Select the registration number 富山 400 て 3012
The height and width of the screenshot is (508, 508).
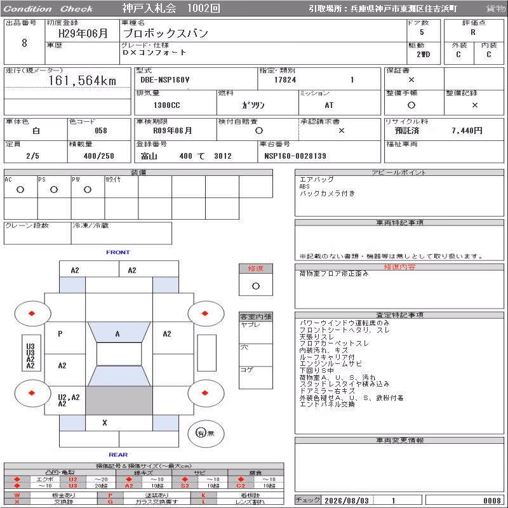tap(186, 156)
